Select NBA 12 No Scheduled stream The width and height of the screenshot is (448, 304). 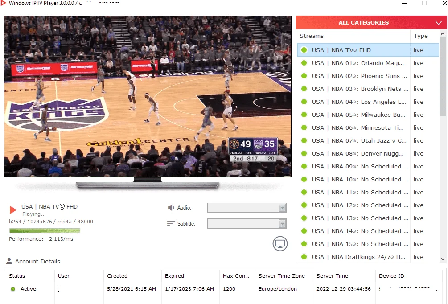click(x=368, y=205)
